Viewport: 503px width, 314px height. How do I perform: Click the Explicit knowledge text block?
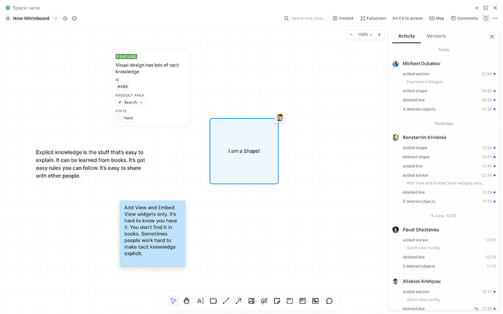pos(90,164)
